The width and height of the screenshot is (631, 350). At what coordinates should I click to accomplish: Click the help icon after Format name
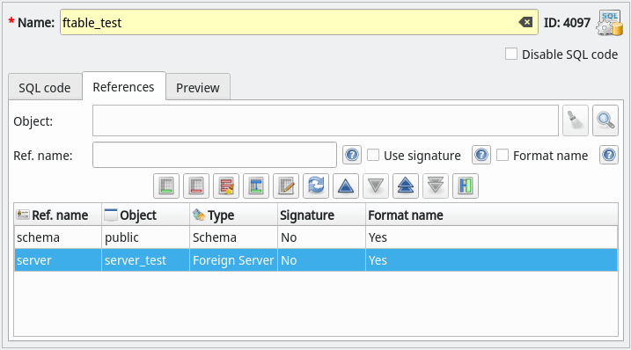(x=609, y=155)
